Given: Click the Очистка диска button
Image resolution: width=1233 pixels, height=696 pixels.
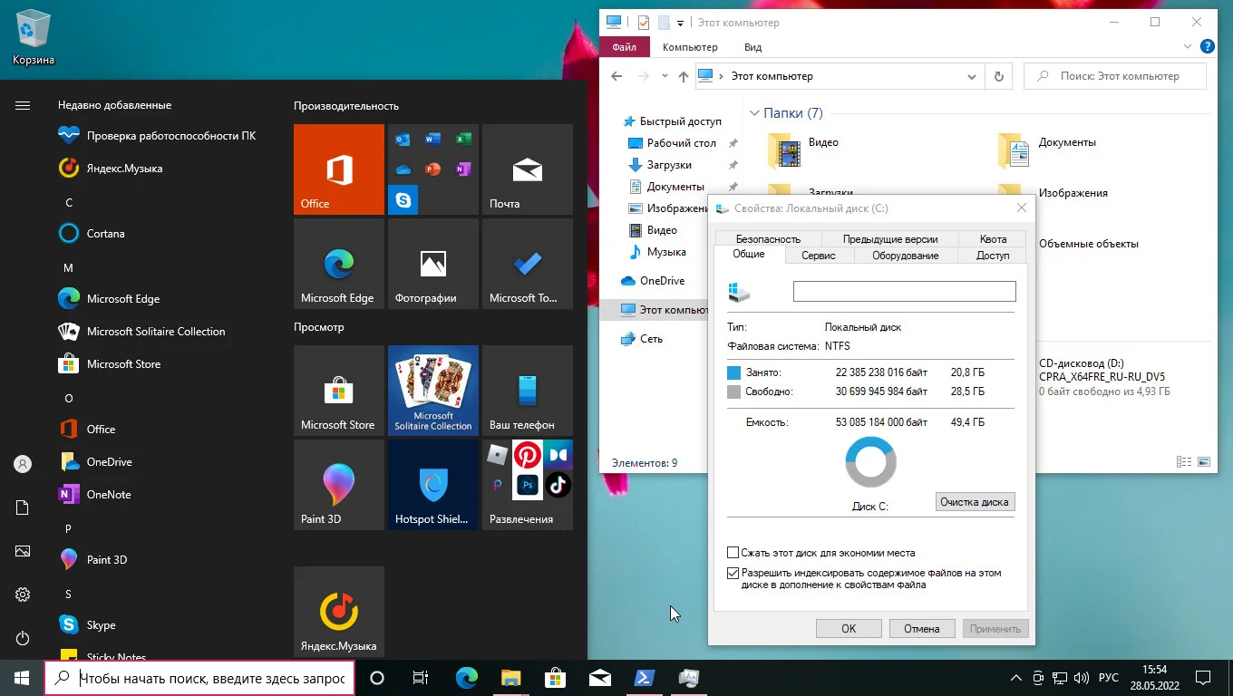Looking at the screenshot, I should (x=975, y=502).
